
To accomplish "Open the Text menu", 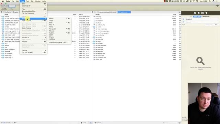I will coord(27,1).
